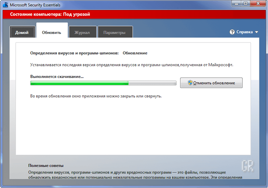The height and width of the screenshot is (188, 268).
Task: Click the Справка help question mark icon
Action: click(232, 32)
